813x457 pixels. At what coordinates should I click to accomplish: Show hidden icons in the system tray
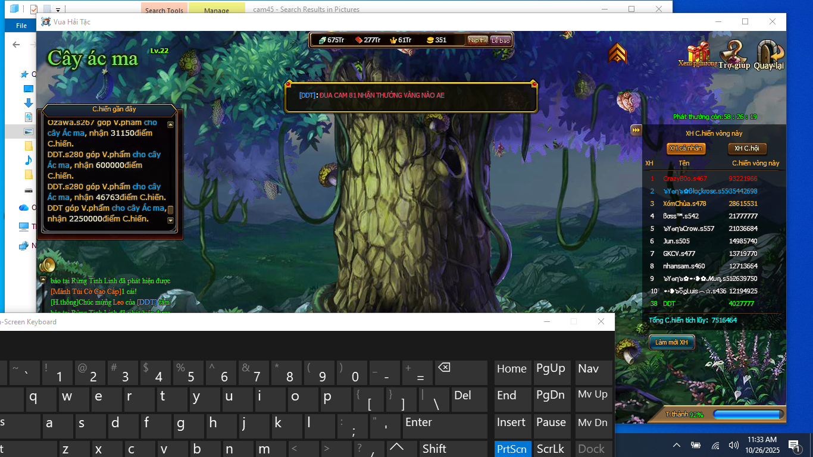677,445
